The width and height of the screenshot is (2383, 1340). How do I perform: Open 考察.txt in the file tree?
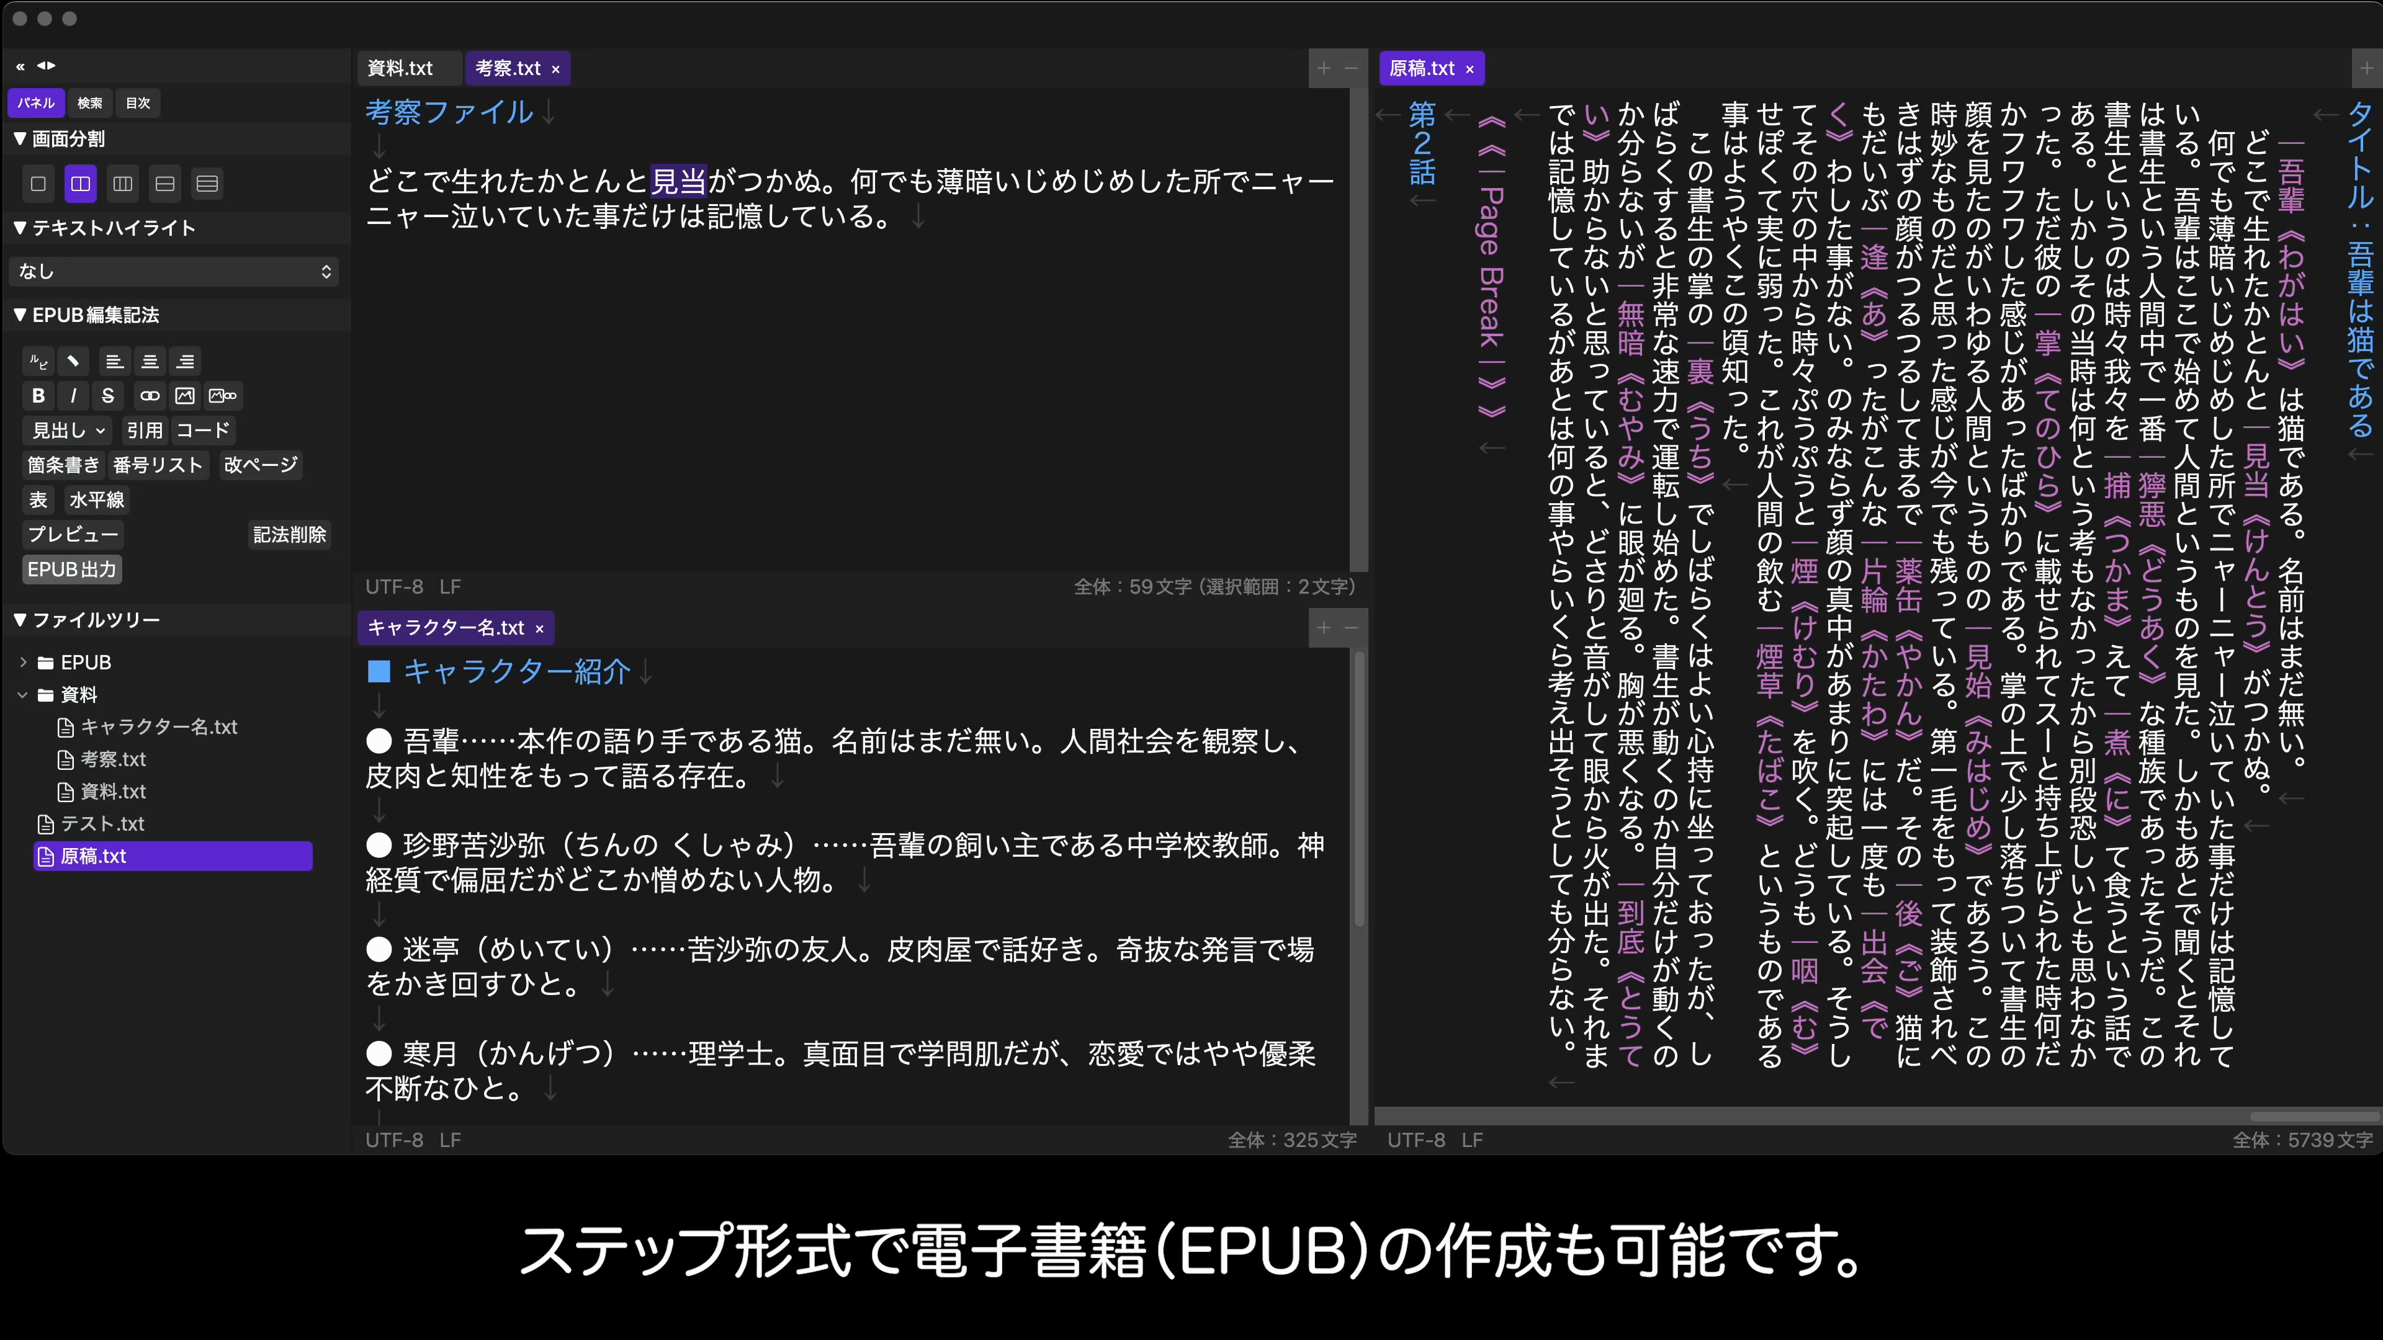[x=102, y=759]
